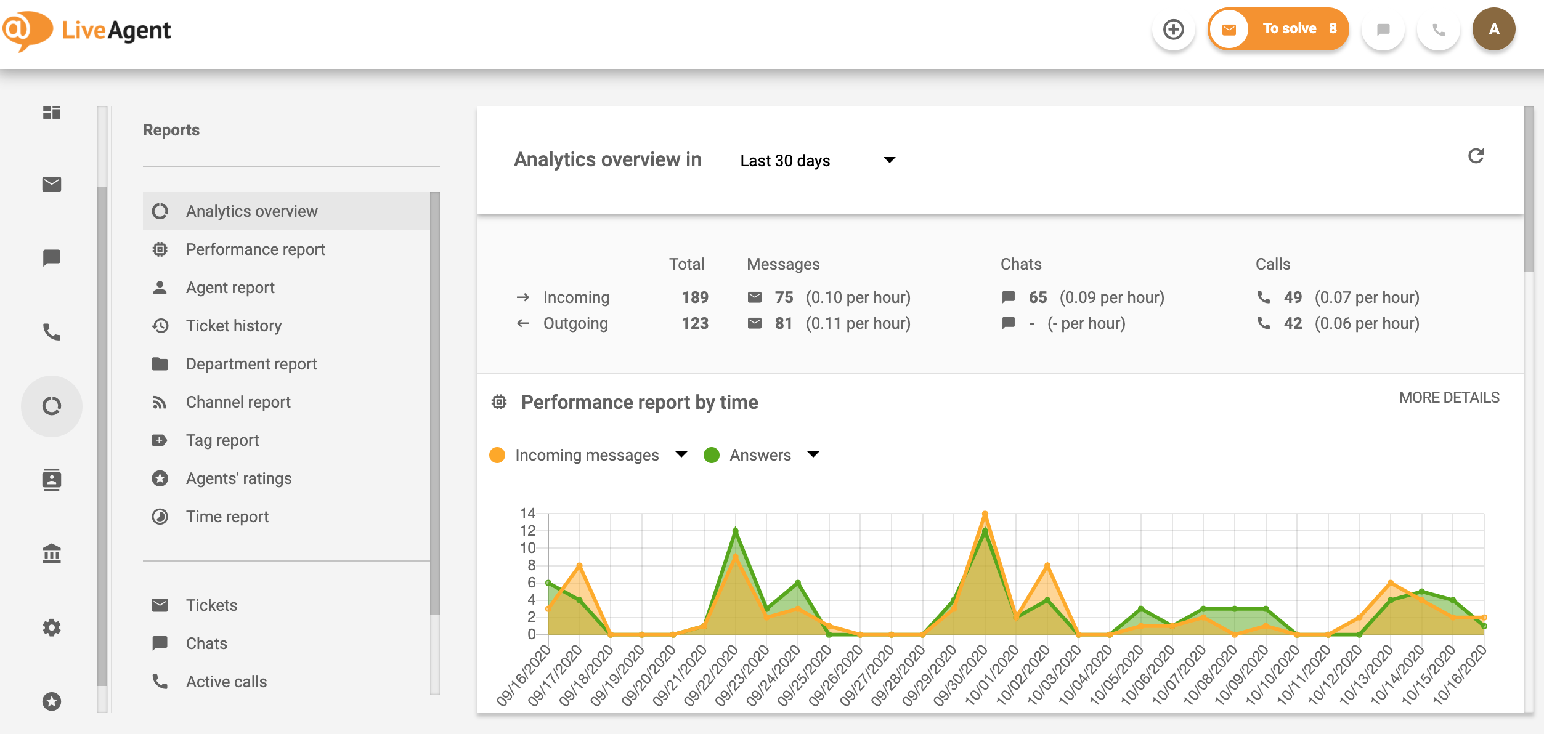Open Settings via the gear icon
1544x734 pixels.
(52, 627)
